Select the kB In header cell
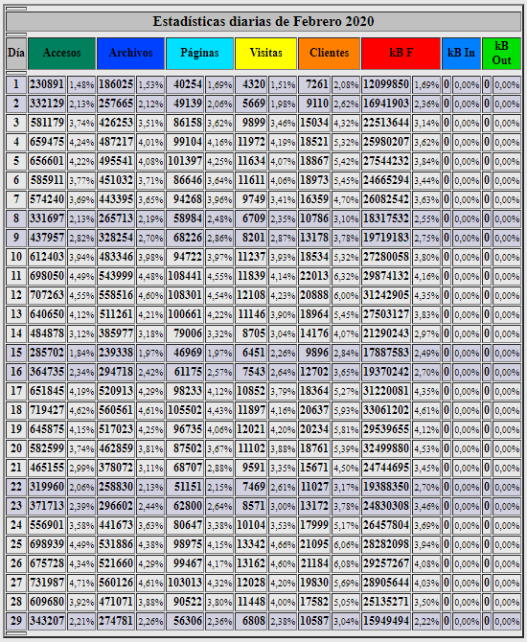The image size is (527, 642). click(461, 54)
